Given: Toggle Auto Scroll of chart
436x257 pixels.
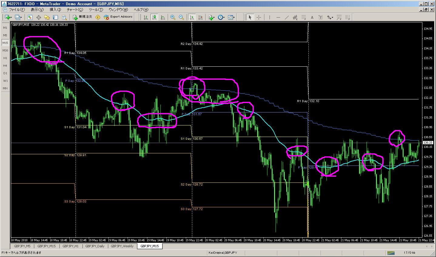Looking at the screenshot, I should (x=192, y=17).
